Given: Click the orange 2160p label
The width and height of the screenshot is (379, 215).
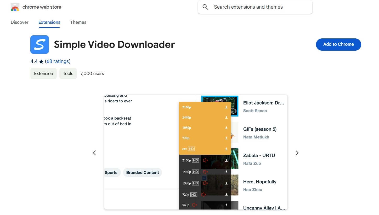Looking at the screenshot, I should click(187, 107).
